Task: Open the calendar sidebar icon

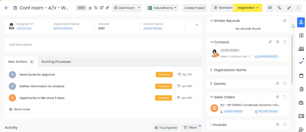Action: (x=301, y=76)
